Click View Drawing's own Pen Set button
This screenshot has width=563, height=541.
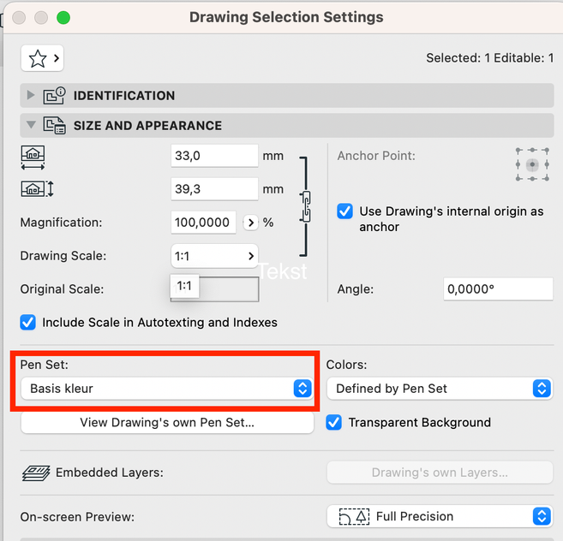click(167, 422)
